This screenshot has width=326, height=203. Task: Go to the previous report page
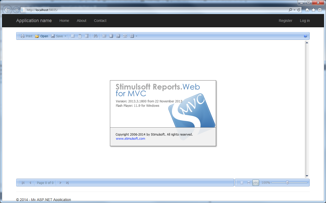(30, 183)
